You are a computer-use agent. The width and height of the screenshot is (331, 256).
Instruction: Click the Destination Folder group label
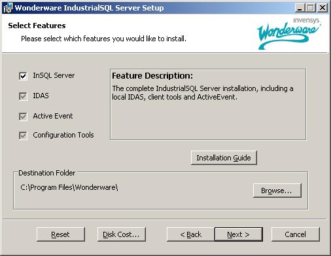pyautogui.click(x=46, y=173)
